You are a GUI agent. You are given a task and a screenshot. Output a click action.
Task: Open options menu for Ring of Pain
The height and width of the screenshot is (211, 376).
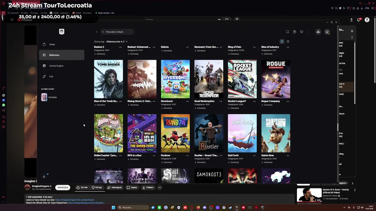(254, 47)
